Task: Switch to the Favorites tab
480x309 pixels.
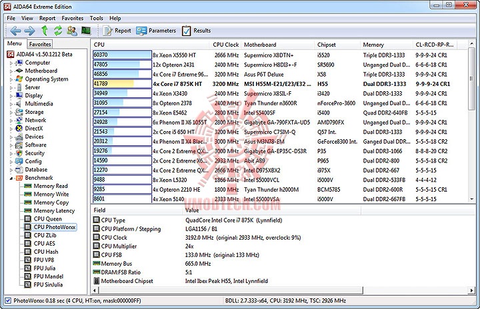Action: click(40, 44)
